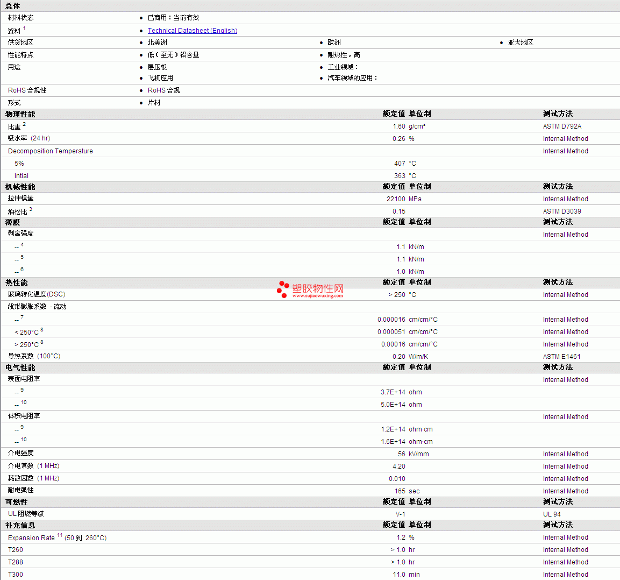Screen dimensions: 620x580
Task: Select the 1.2 % expansion rate value
Action: pos(405,537)
